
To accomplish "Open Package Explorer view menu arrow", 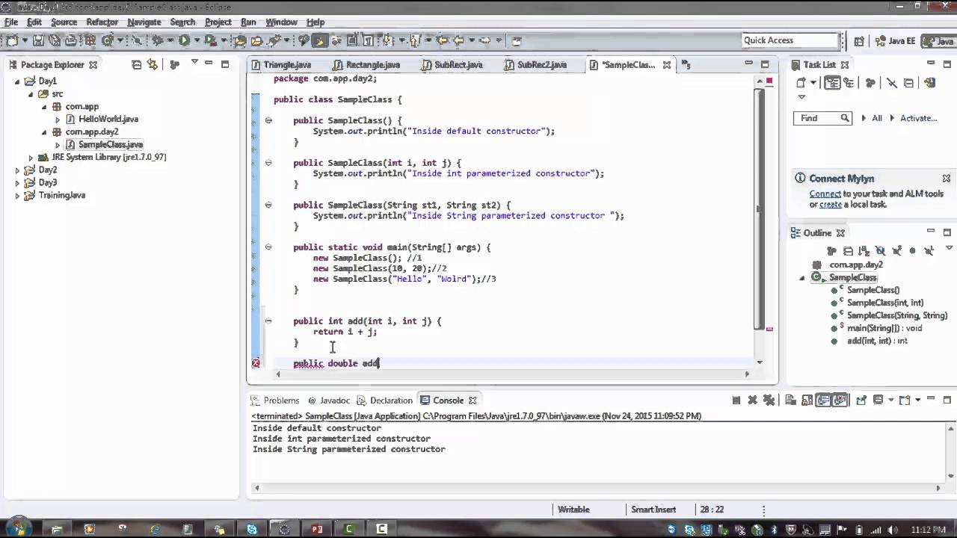I will click(194, 63).
